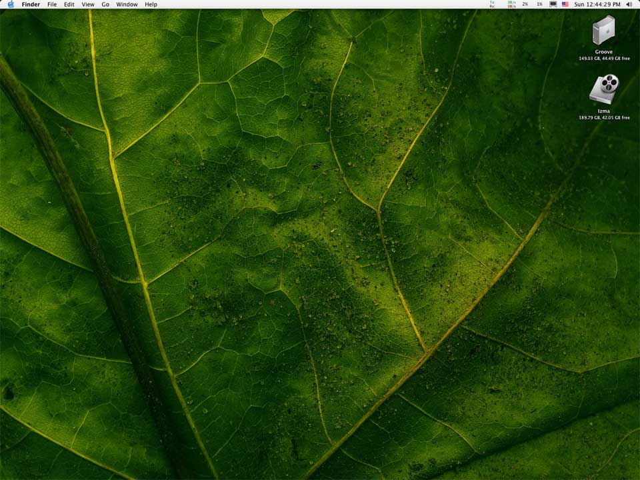Open the Finder application menu

[31, 4]
